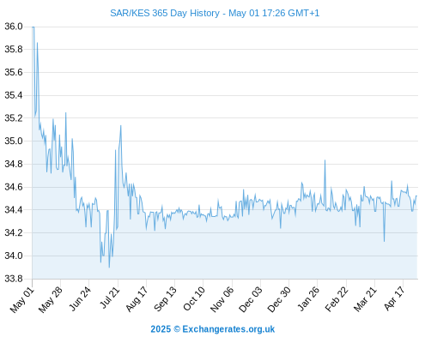Click the 34.0 y-axis value label
The image size is (425, 343).
pos(14,256)
